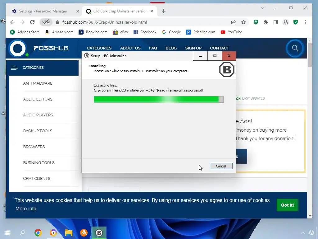Toggle the browser side panel icon
This screenshot has height=239, width=318.
276,22
